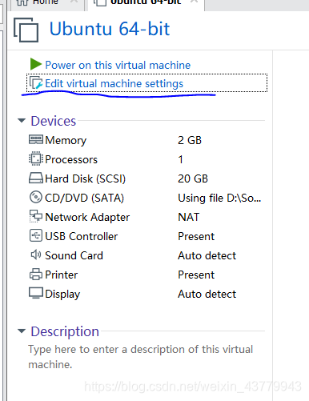Viewport: 309px width, 401px height.
Task: Click the Sound Card Auto detect value
Action: click(207, 255)
